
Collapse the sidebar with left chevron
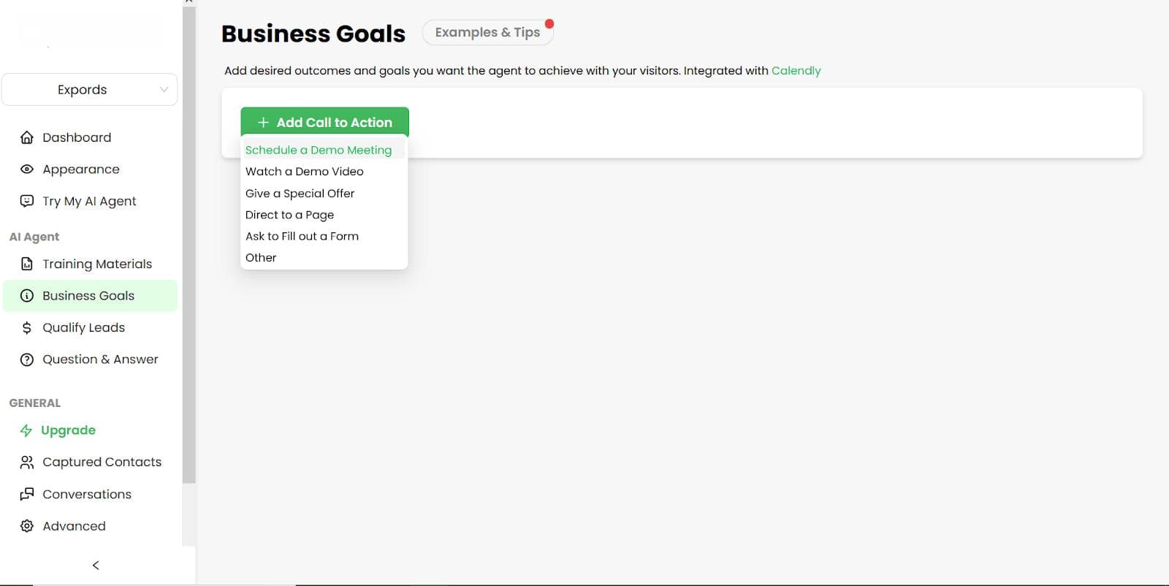tap(96, 565)
